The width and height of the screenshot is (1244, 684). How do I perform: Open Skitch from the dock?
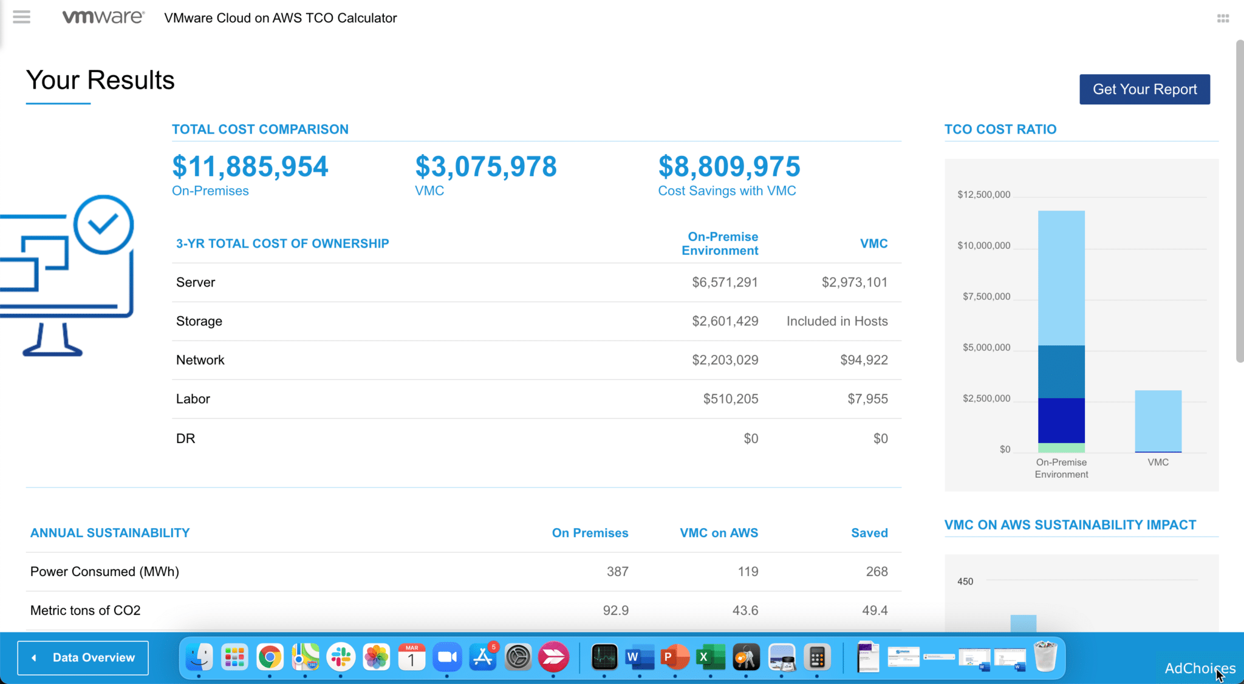[x=553, y=657]
